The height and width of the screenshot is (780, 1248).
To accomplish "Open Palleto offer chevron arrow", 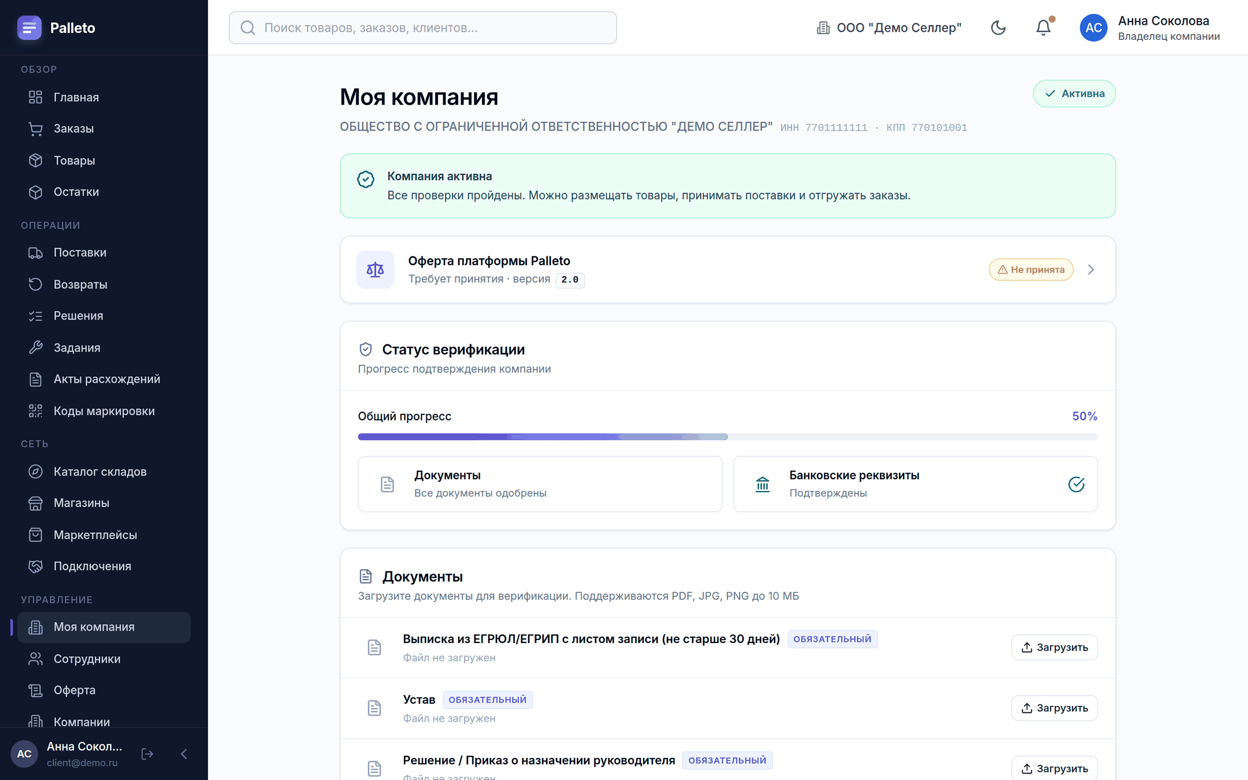I will (1091, 270).
